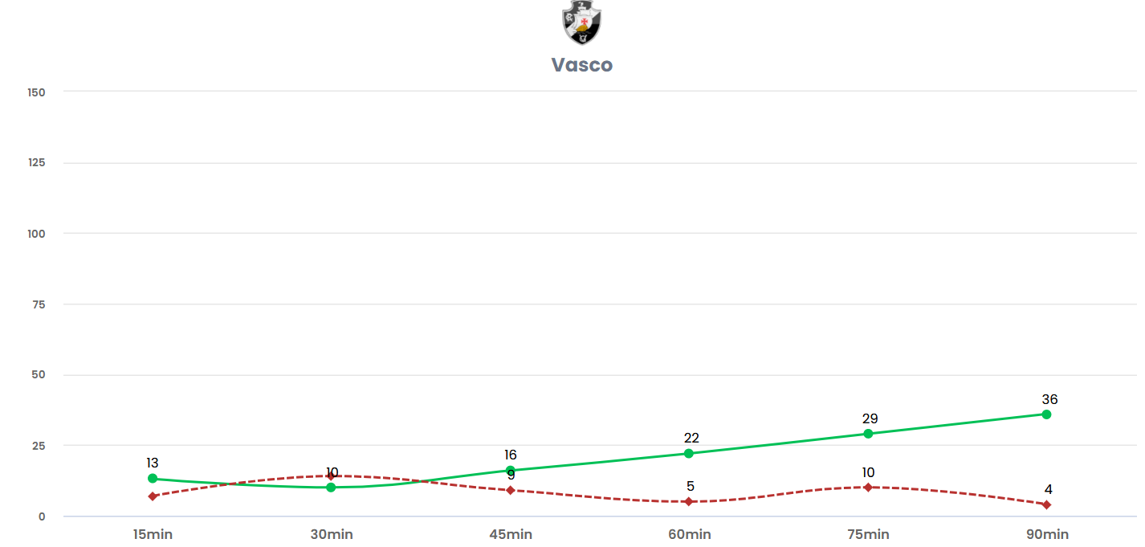Select the red diamond valued 5

689,502
